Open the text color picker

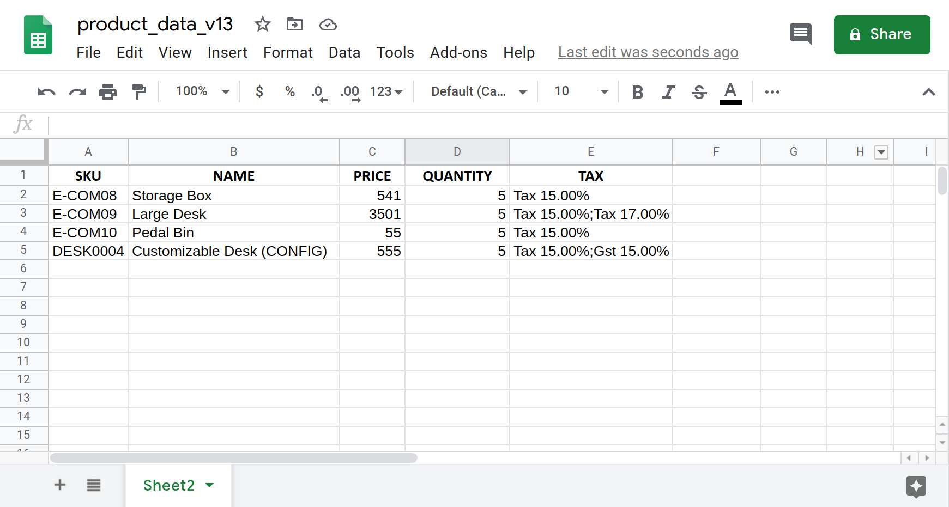[730, 92]
